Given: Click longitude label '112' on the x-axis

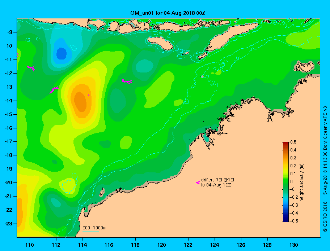Looking at the screenshot, I should pos(56,245).
